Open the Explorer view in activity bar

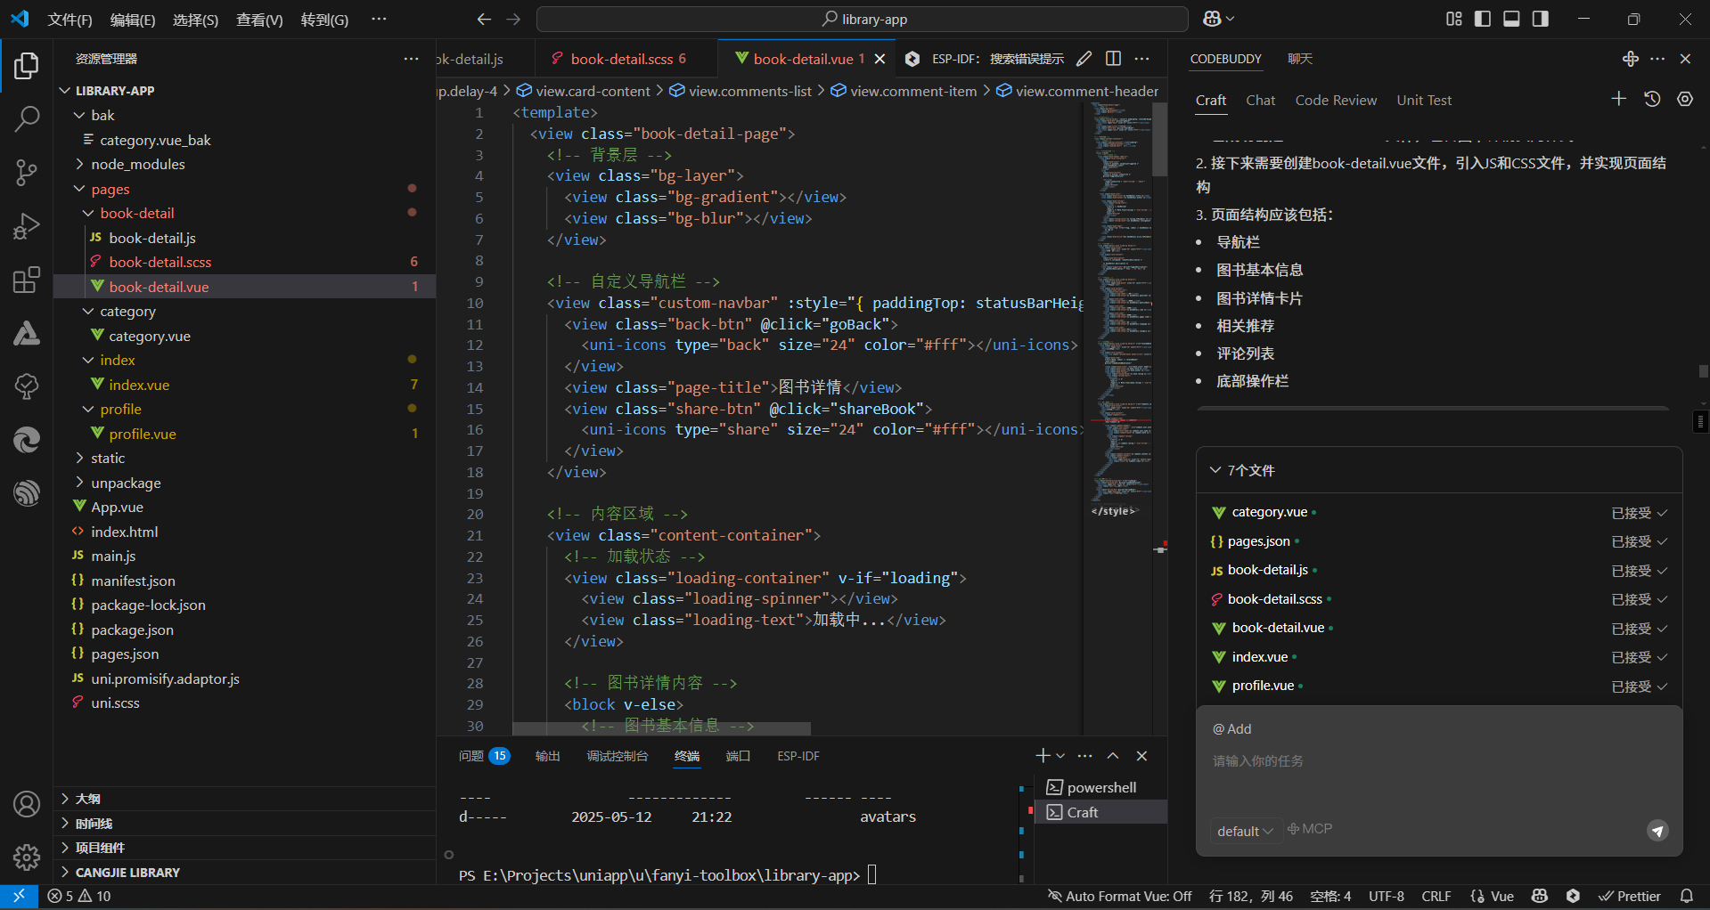pos(27,66)
